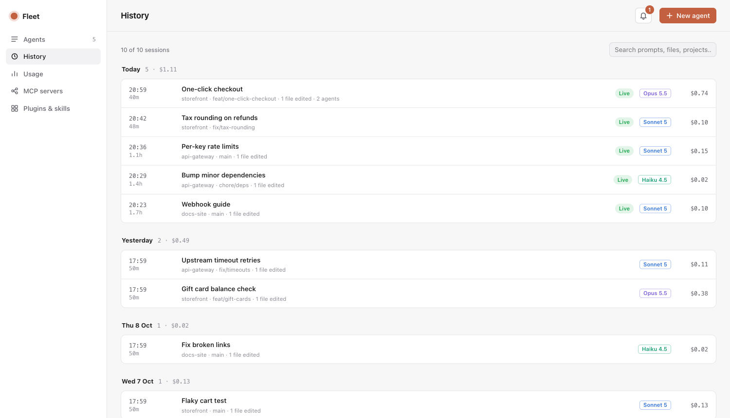Open Upstream timeout retries session

click(x=419, y=264)
